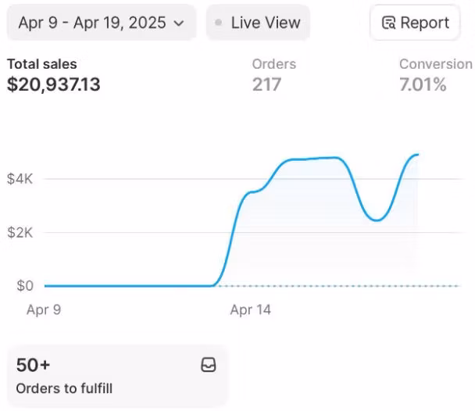Switch to the Conversion metric
Viewport: 475px width, 411px height.
click(435, 64)
